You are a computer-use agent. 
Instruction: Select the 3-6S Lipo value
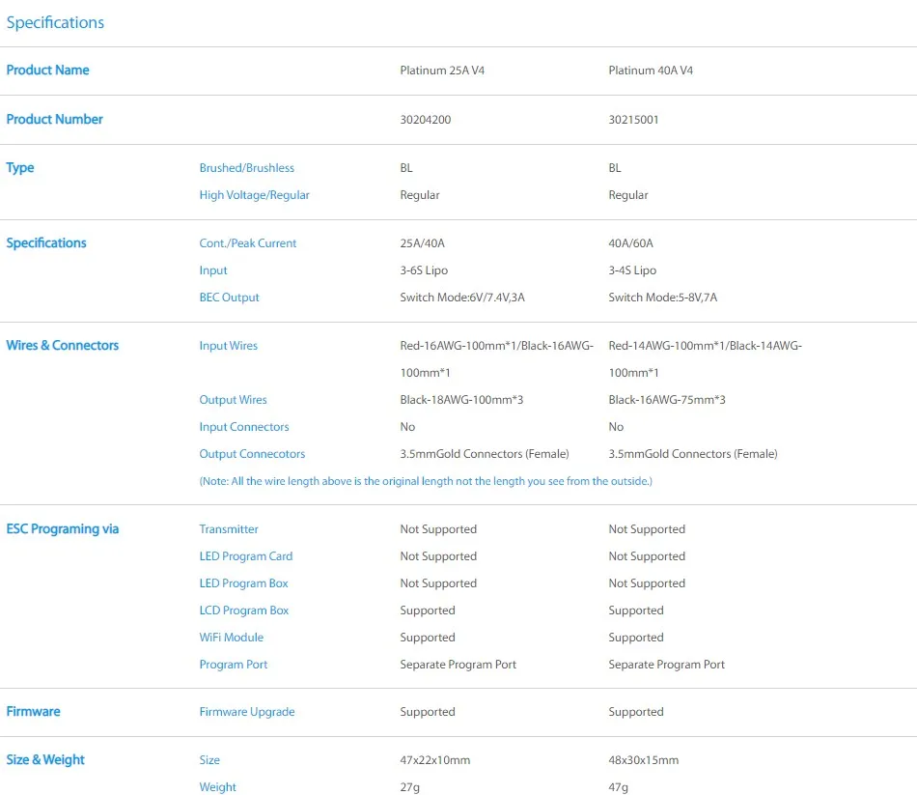[424, 270]
